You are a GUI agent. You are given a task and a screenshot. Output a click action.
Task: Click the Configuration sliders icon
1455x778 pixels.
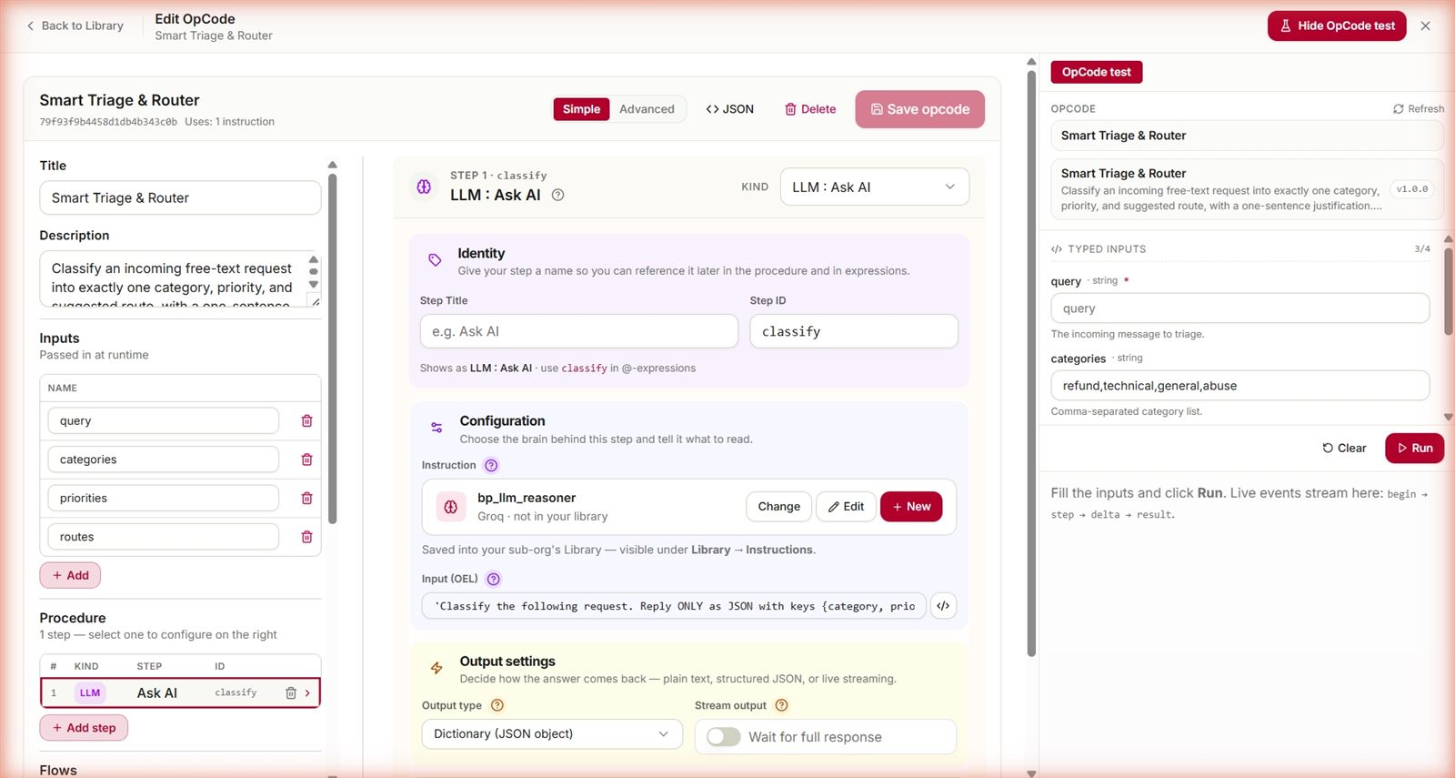click(x=436, y=428)
